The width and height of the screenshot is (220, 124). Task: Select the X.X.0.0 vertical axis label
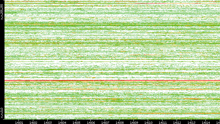click(2, 113)
